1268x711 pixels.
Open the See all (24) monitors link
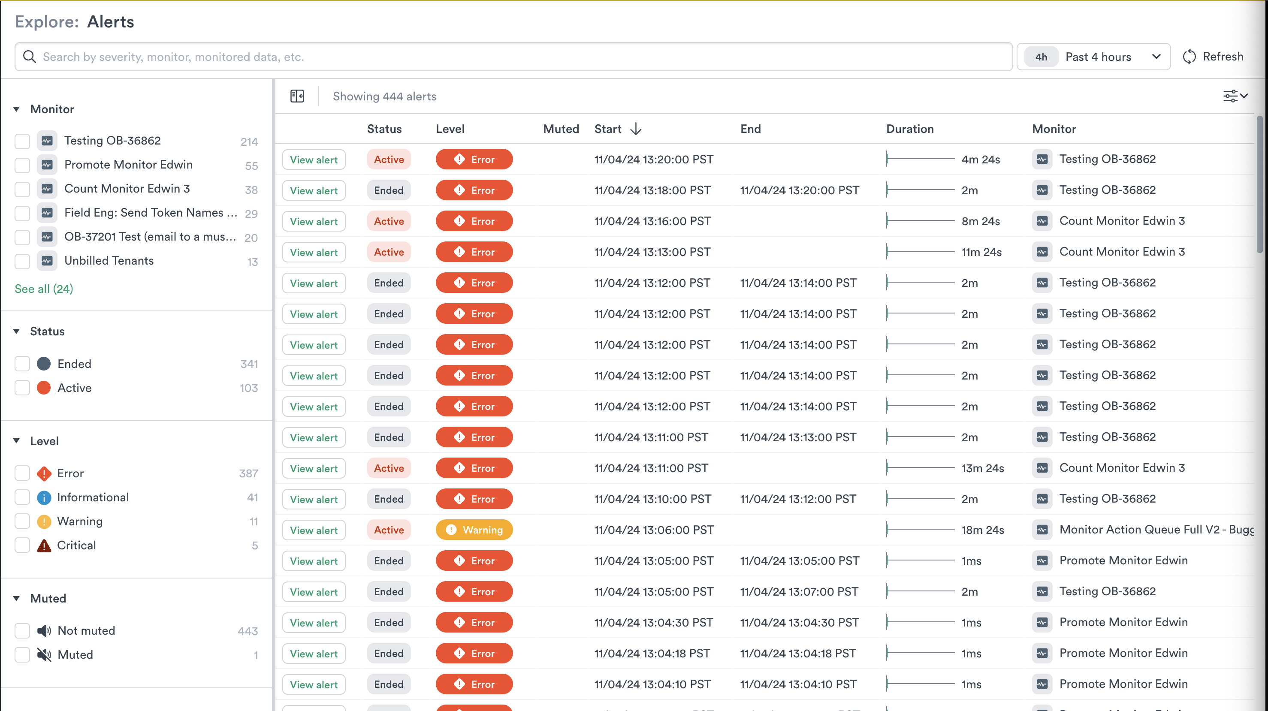(44, 289)
